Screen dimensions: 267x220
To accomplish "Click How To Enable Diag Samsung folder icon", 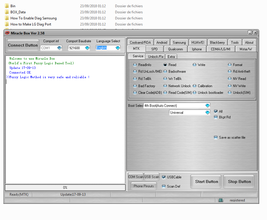I will tap(7, 18).
